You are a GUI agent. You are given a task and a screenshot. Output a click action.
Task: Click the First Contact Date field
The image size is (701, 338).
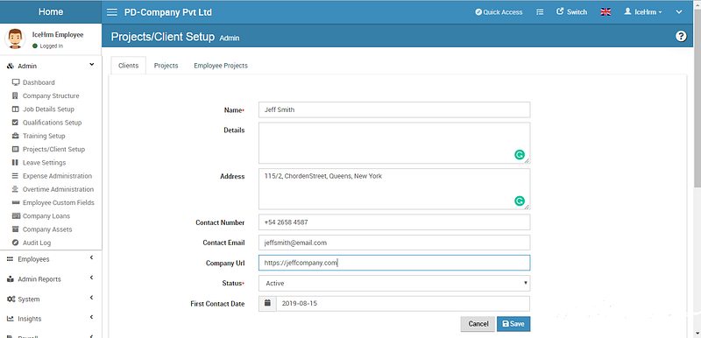403,304
